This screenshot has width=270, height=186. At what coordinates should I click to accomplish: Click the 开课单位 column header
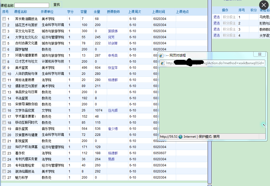(x=47, y=12)
